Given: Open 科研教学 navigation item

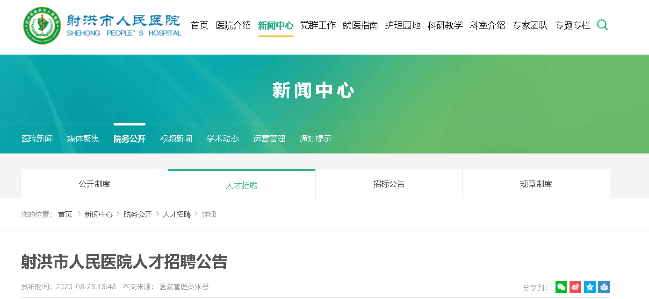Looking at the screenshot, I should click(x=445, y=25).
